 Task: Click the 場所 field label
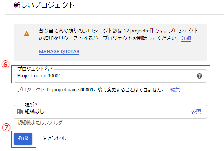[x=31, y=105]
